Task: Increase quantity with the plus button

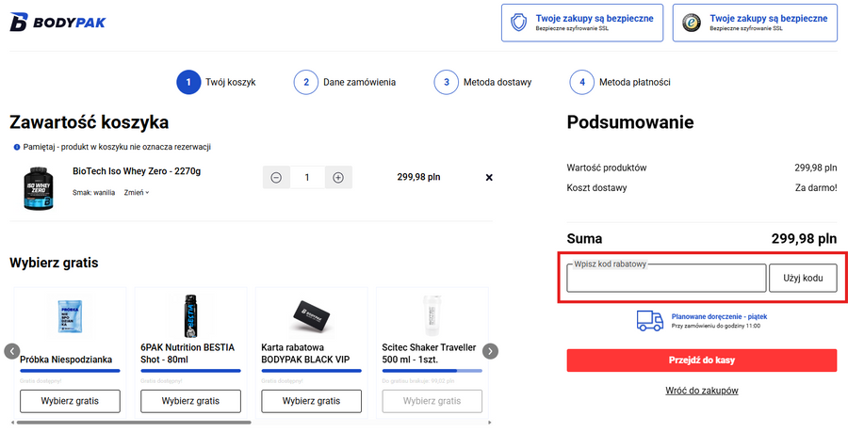Action: (x=338, y=177)
